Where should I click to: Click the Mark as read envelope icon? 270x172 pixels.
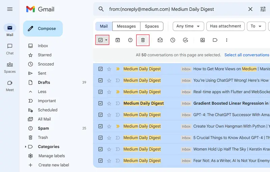160,40
